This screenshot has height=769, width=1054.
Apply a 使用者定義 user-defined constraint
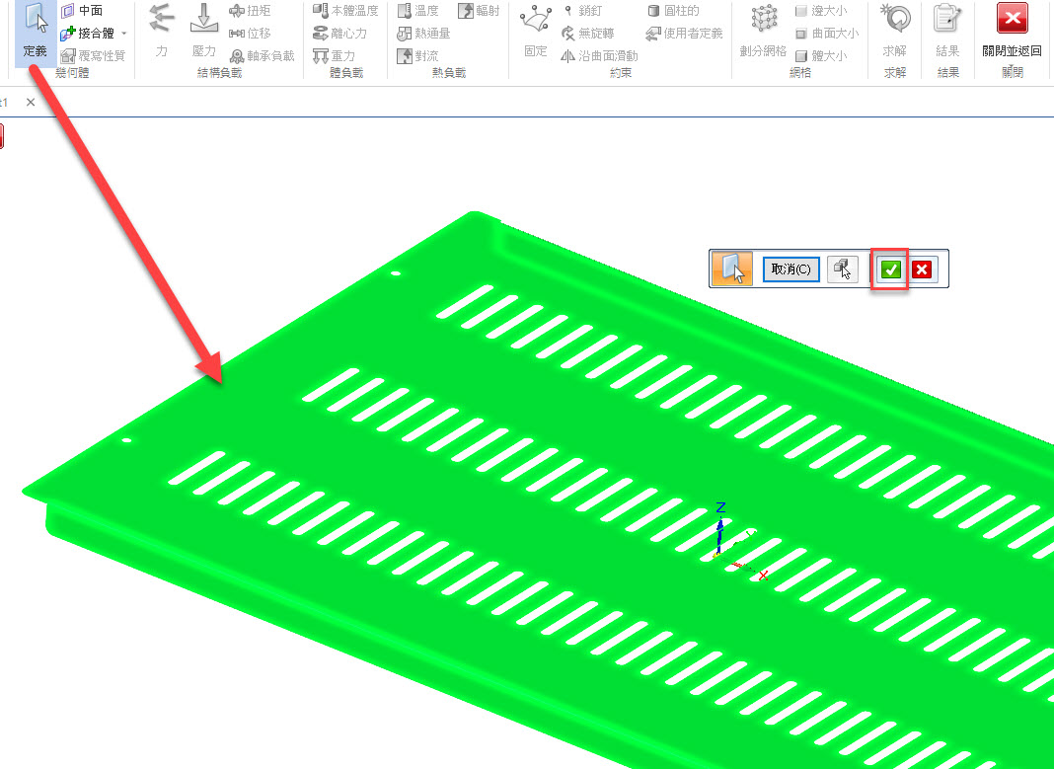pyautogui.click(x=684, y=33)
